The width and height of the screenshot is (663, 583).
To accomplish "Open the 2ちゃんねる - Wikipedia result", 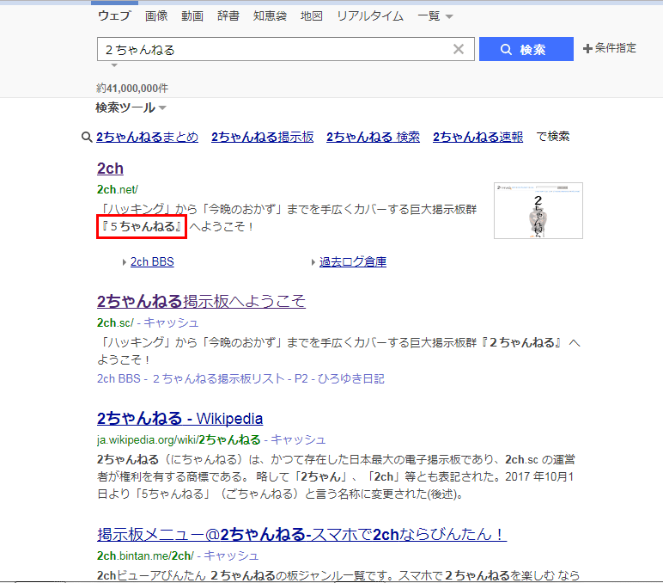I will coord(179,419).
